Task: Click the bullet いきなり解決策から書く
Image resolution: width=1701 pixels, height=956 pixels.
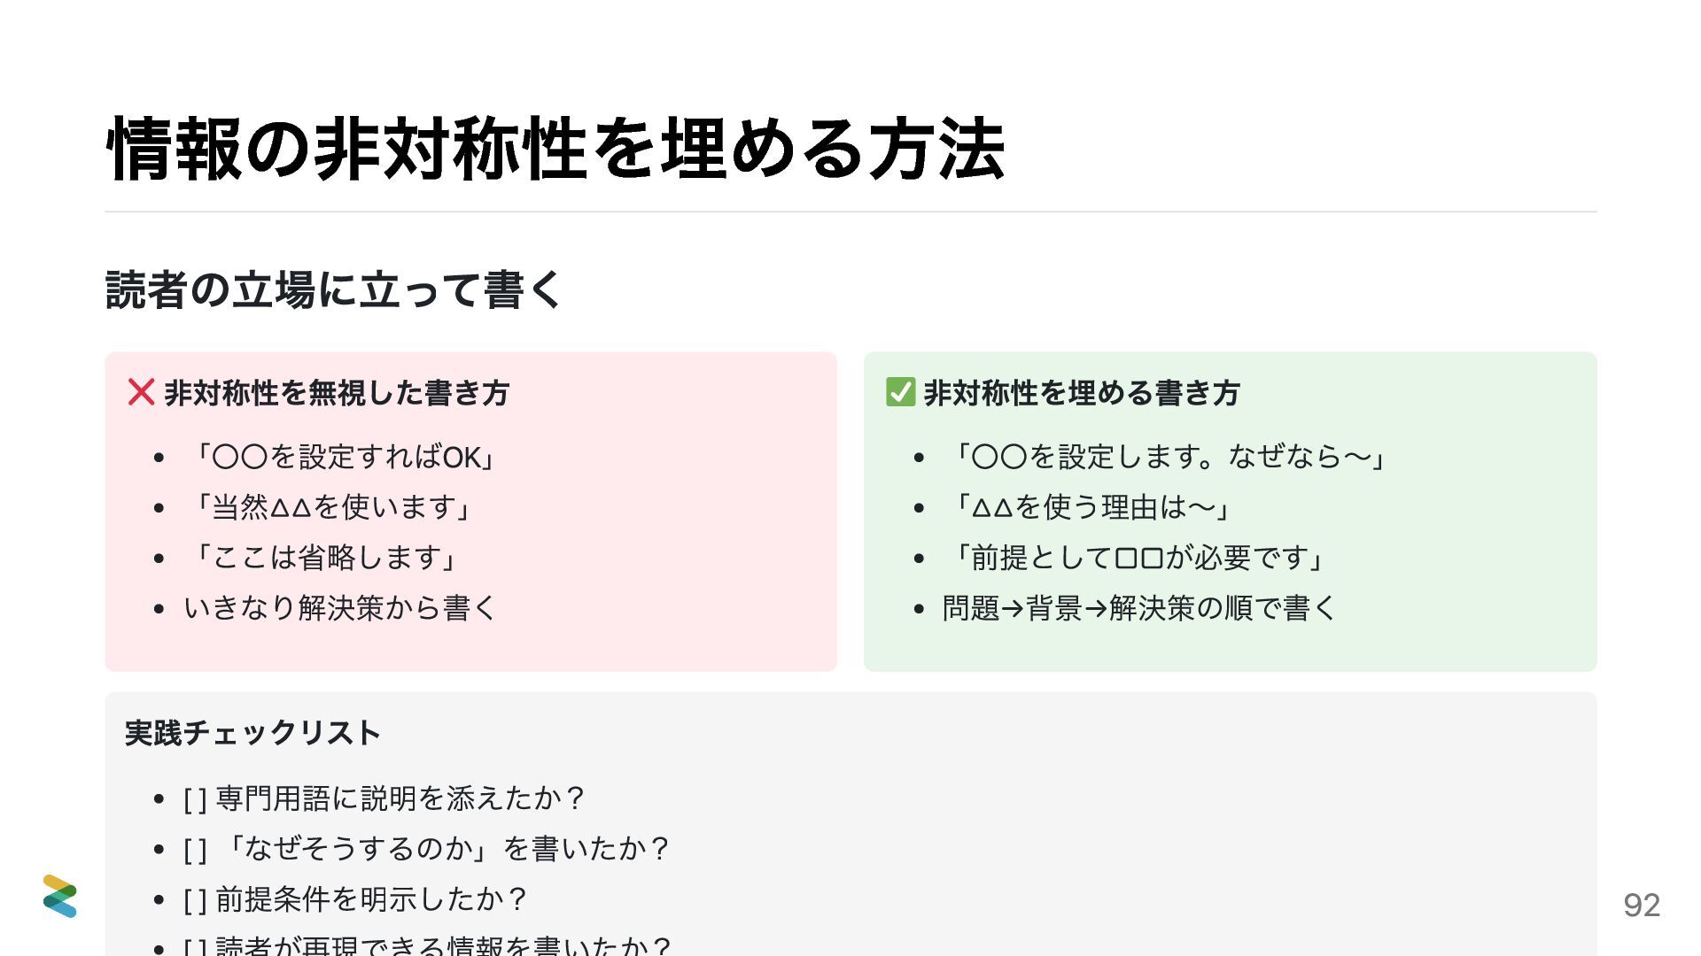Action: point(340,608)
